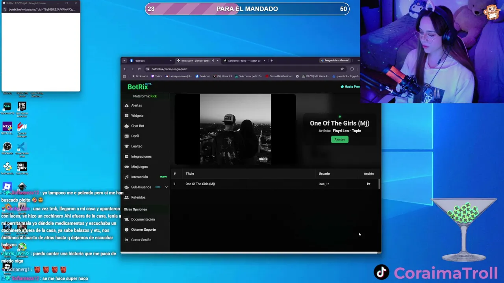Click the Usuario column header
Screen dimensions: 504x283
tap(324, 174)
